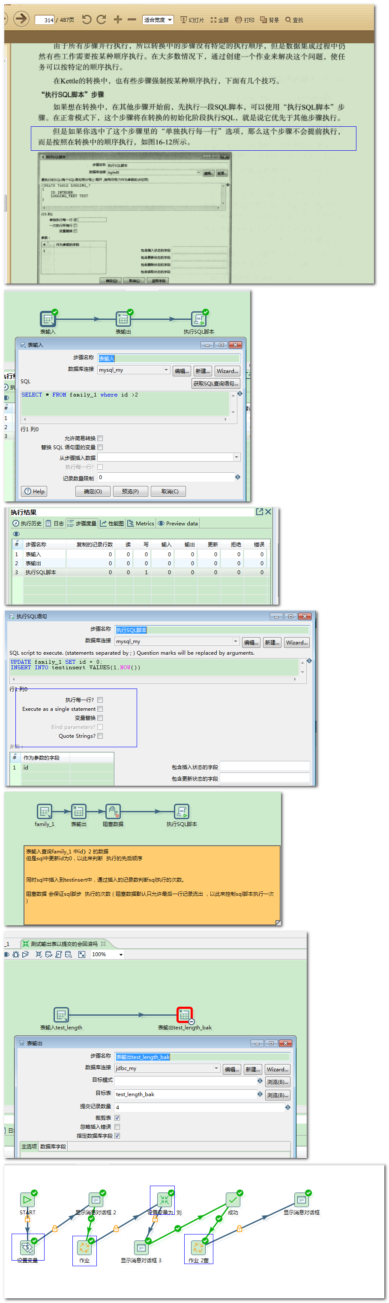This screenshot has height=1303, width=389.
Task: Select the 作业 2塑 job entry icon
Action: pos(198,1248)
